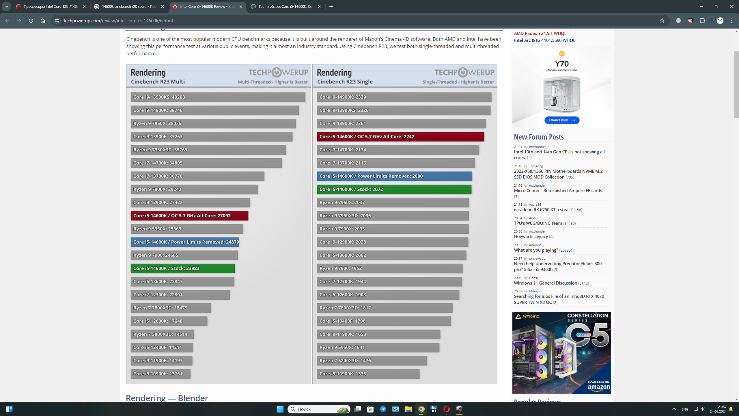Show hidden system tray icons
This screenshot has height=416, width=739.
674,409
